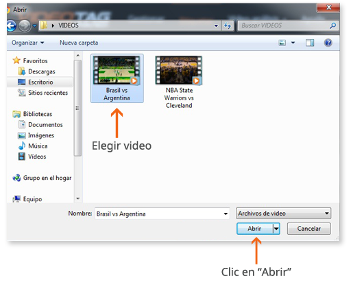Select the NBA State Warriors vs Cleveland thumbnail
Image resolution: width=353 pixels, height=285 pixels.
coord(179,71)
